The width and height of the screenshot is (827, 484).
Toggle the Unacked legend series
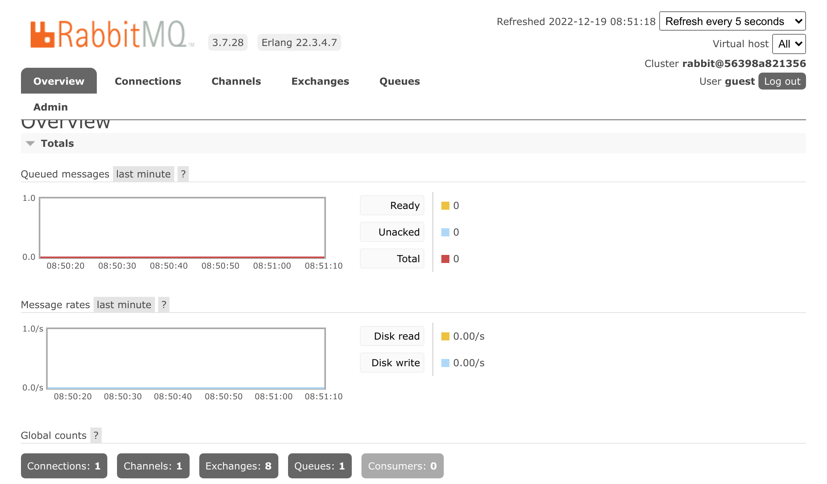(x=392, y=232)
